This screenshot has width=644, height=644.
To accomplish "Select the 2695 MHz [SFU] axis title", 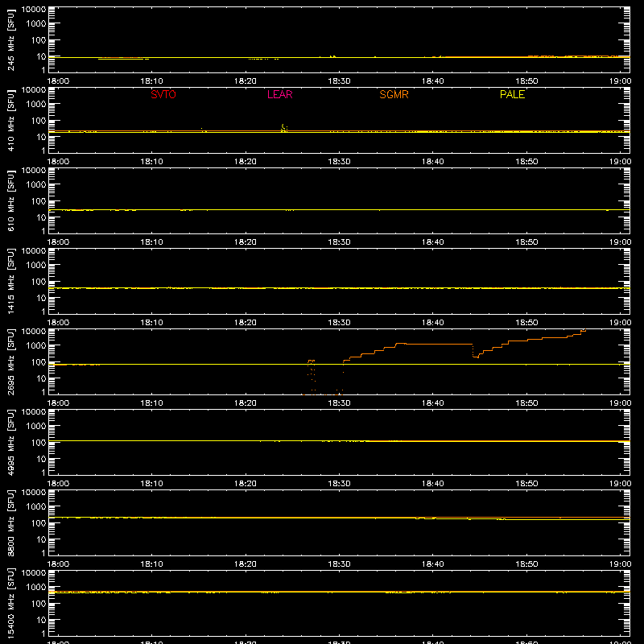I will tap(10, 362).
